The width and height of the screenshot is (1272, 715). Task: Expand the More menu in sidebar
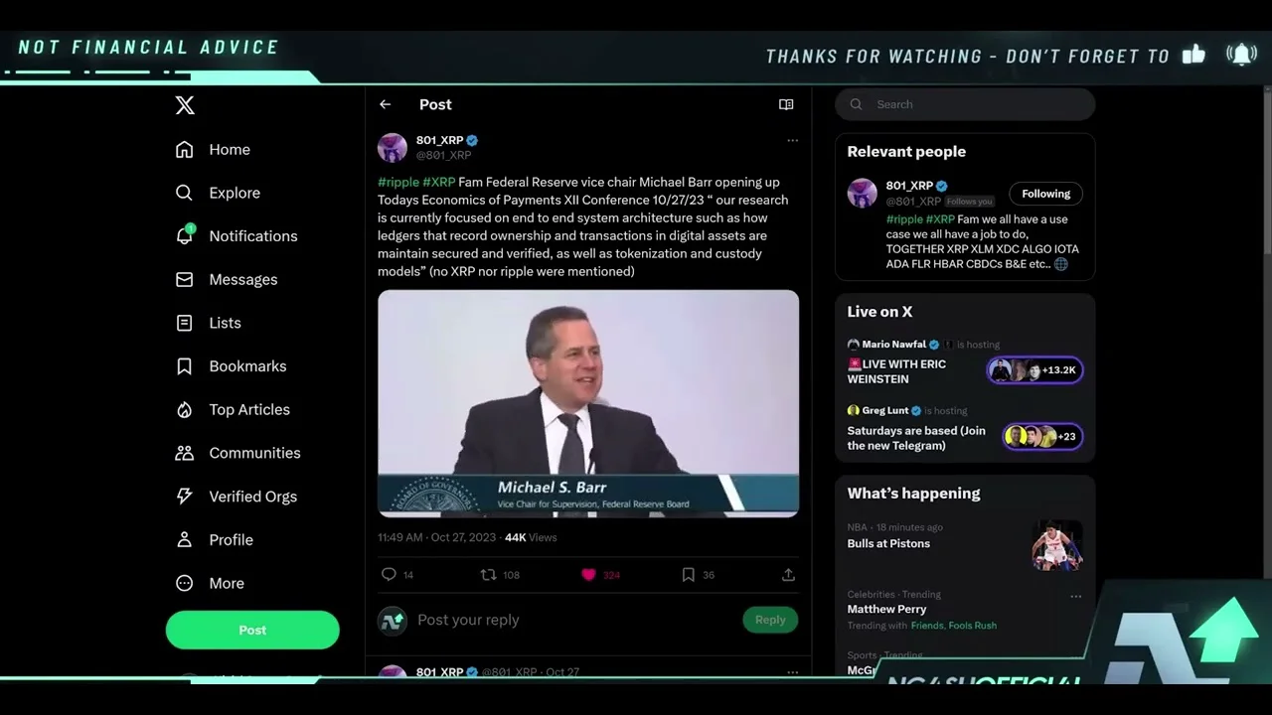click(226, 584)
